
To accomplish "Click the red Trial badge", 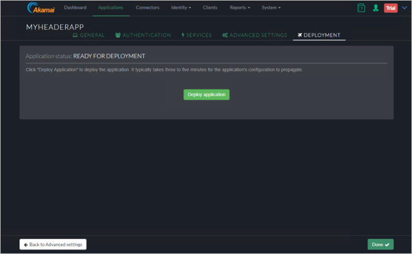I will 391,8.
